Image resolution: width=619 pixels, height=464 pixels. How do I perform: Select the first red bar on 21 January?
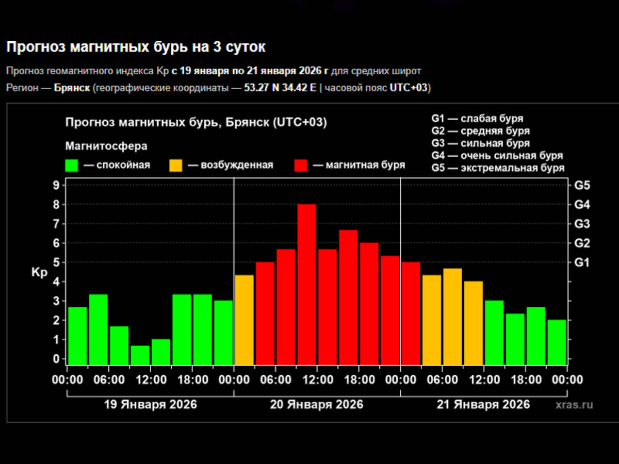411,313
